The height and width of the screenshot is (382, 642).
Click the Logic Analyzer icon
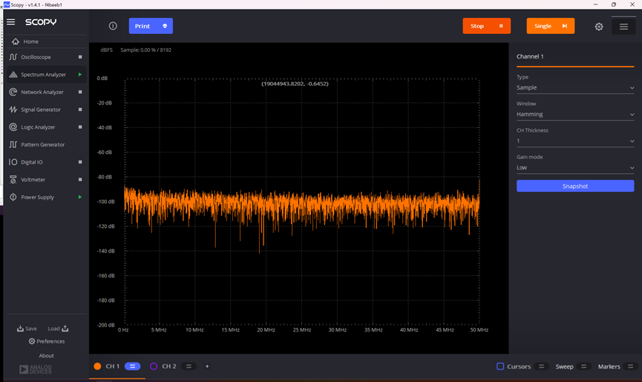13,127
